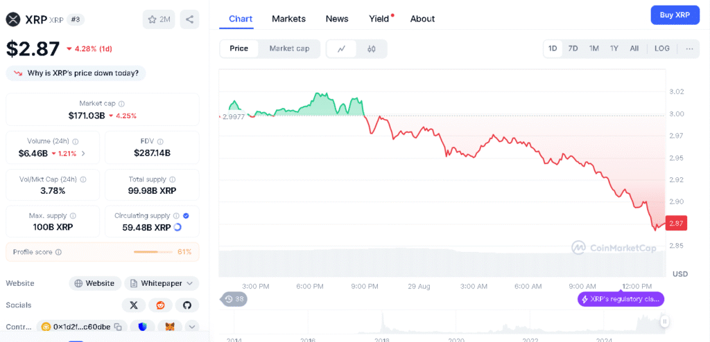Click the 4.28% (1d) price change
The image size is (710, 342).
click(x=89, y=49)
